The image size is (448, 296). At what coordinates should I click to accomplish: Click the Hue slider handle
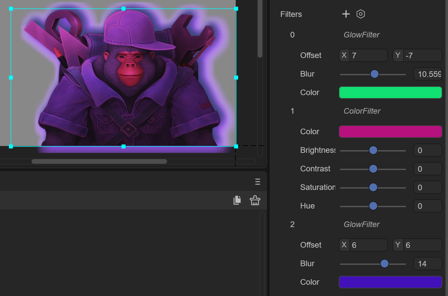(373, 206)
